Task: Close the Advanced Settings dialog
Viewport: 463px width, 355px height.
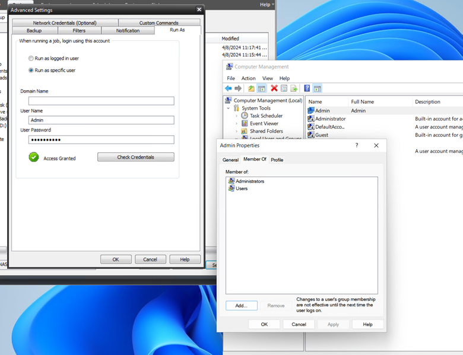Action: tap(199, 9)
